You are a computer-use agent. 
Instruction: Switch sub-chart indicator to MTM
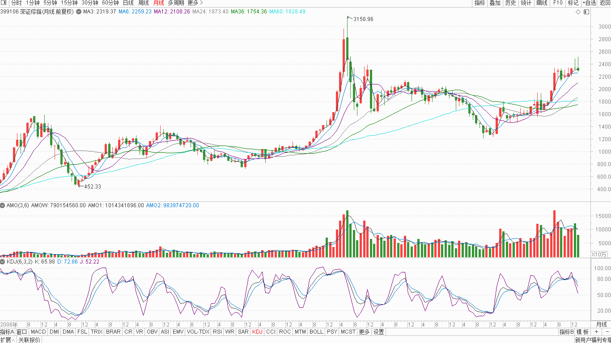tap(301, 332)
